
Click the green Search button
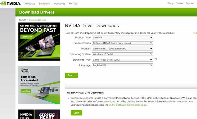71,75
